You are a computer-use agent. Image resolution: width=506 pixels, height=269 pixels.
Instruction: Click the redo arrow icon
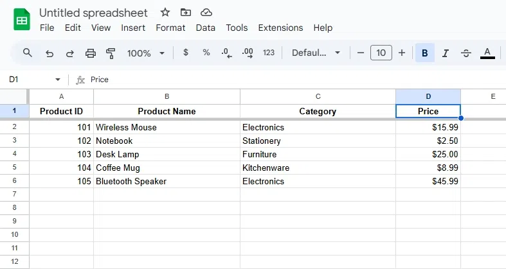click(70, 53)
